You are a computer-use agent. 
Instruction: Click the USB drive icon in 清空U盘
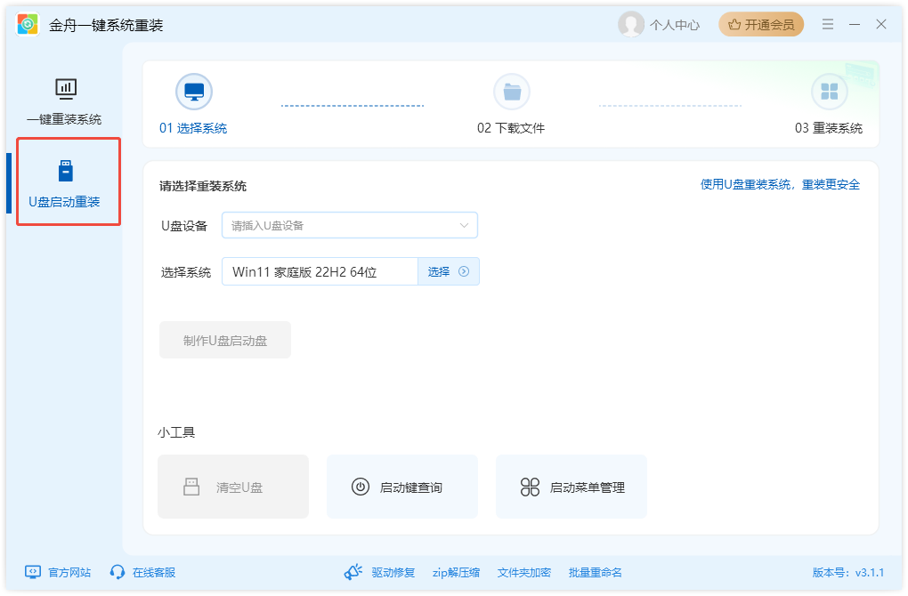point(191,487)
